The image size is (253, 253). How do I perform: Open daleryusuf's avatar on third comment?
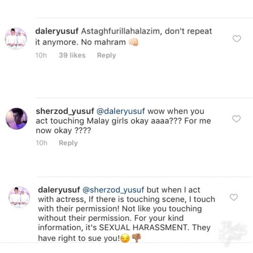(19, 197)
